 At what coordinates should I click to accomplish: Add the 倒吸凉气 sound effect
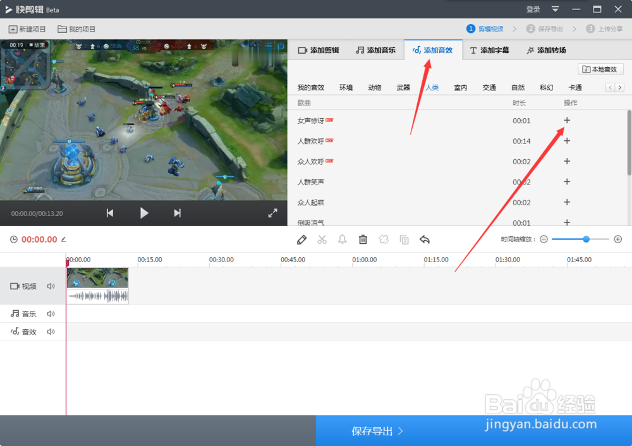(x=567, y=222)
